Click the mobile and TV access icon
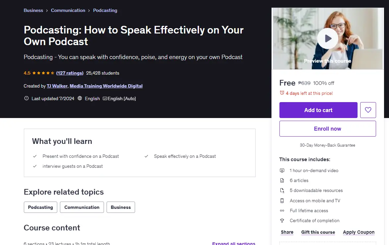389x245 pixels. pyautogui.click(x=282, y=201)
